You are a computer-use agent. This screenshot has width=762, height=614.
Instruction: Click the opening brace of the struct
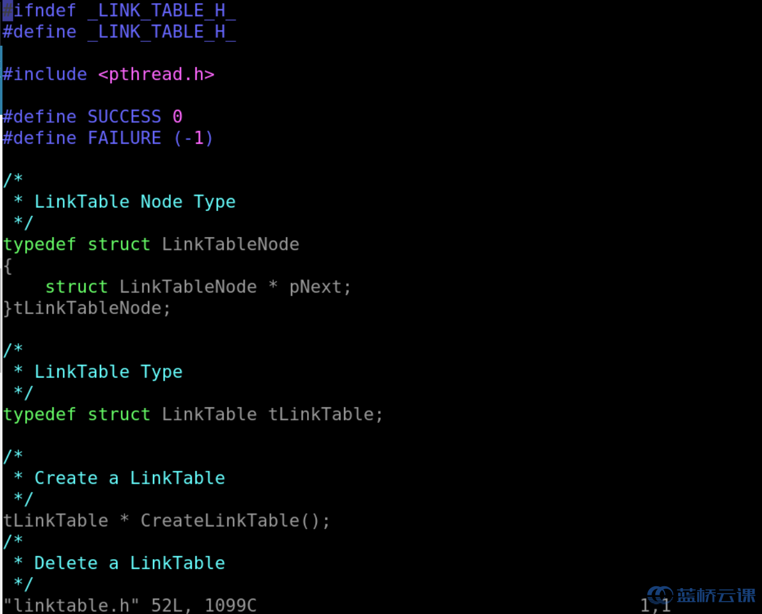pyautogui.click(x=7, y=266)
